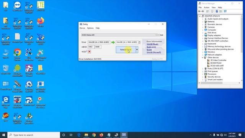Open the libusbK link

pyautogui.click(x=149, y=49)
